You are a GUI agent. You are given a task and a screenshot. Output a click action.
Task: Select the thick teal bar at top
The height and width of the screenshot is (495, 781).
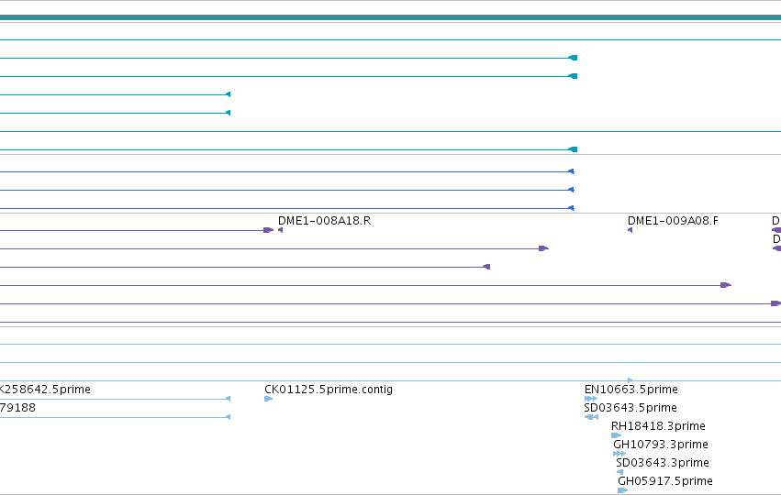(x=391, y=18)
